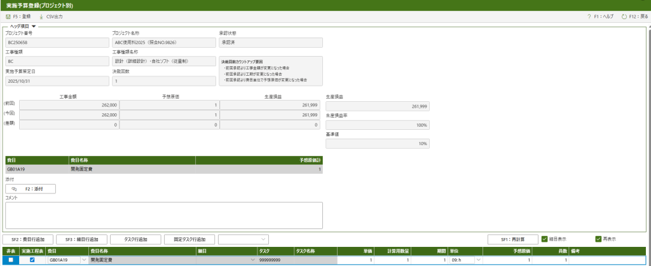
Task: Click the 計算用数量 cell in the grid row
Action: tap(393, 260)
